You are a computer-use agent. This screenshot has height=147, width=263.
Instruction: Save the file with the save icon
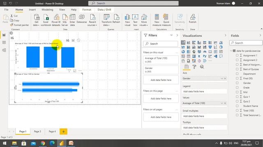pyautogui.click(x=5, y=3)
